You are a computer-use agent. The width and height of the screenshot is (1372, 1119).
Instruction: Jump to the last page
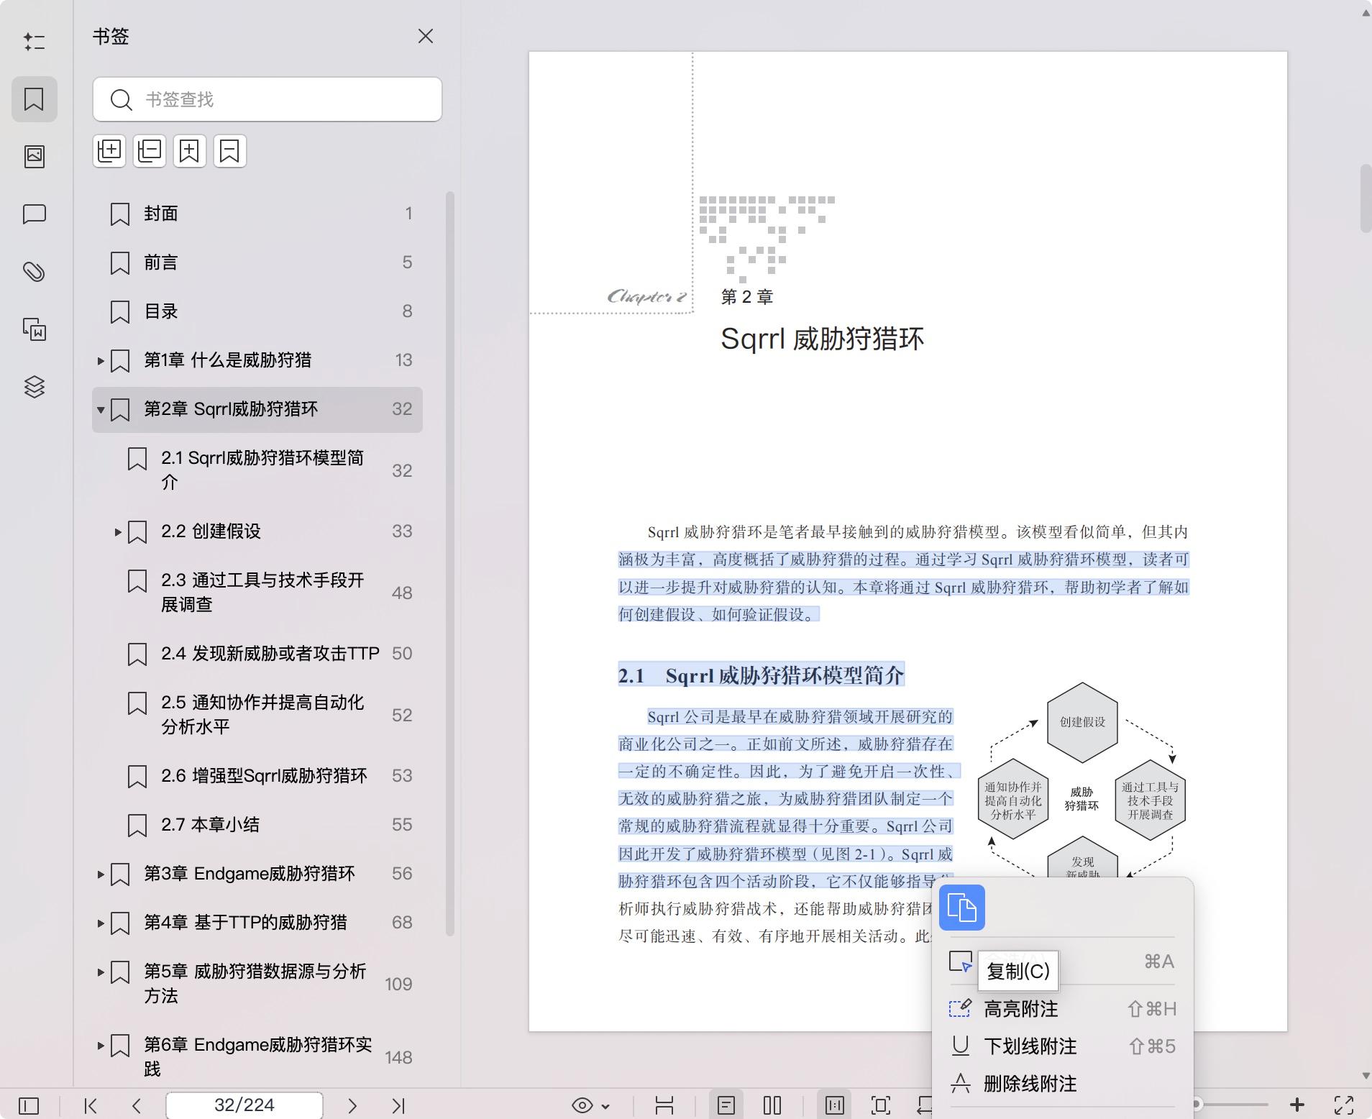[x=398, y=1105]
